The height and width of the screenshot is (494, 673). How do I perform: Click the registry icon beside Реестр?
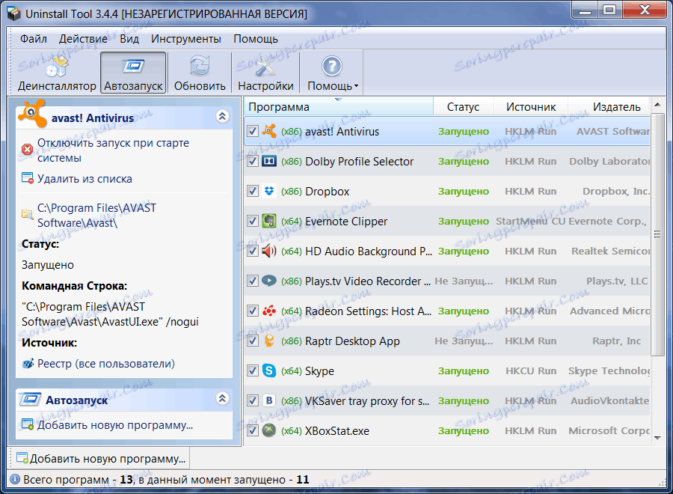[28, 364]
